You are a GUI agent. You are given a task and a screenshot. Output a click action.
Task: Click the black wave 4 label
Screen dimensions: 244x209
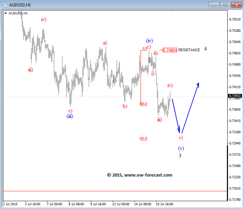click(x=205, y=49)
